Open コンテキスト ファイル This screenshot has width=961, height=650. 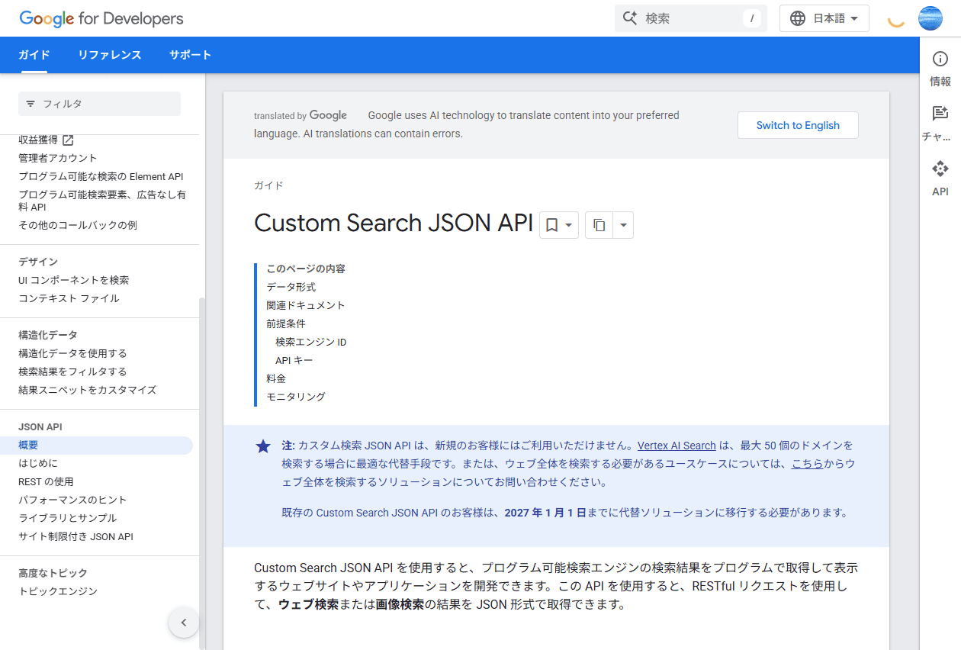pyautogui.click(x=69, y=298)
